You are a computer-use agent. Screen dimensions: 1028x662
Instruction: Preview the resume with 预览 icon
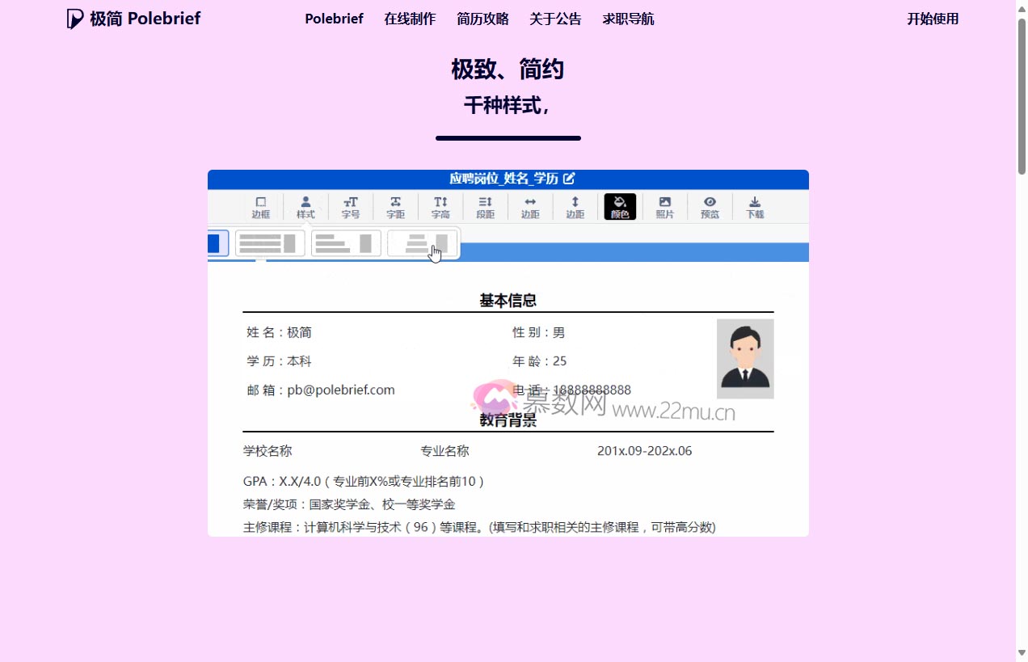(x=710, y=206)
